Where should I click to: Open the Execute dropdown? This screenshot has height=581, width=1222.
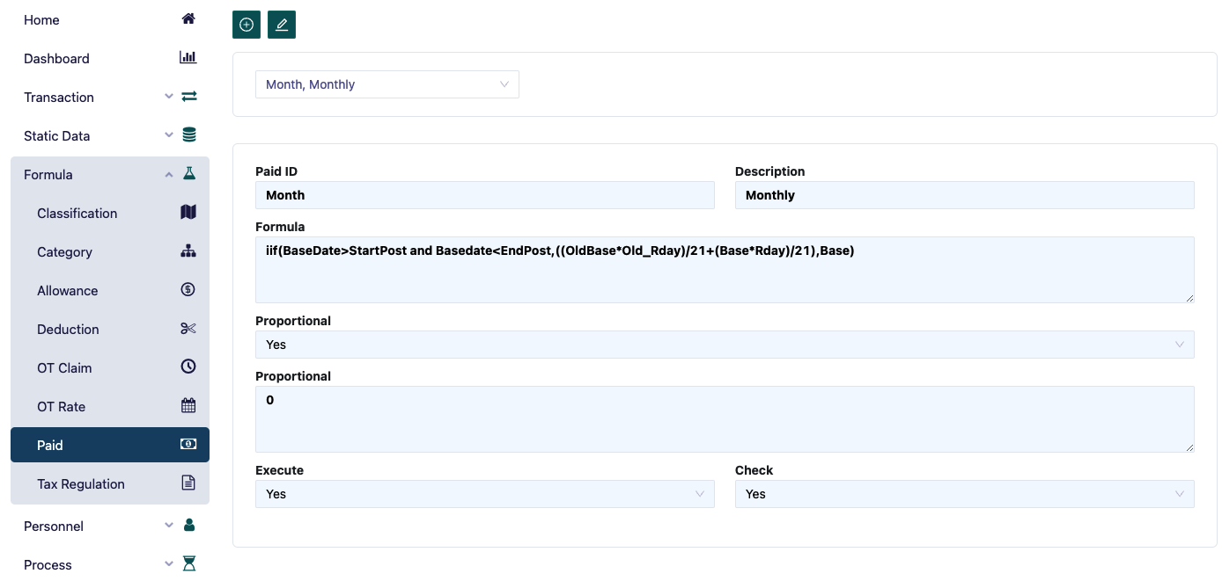point(484,494)
